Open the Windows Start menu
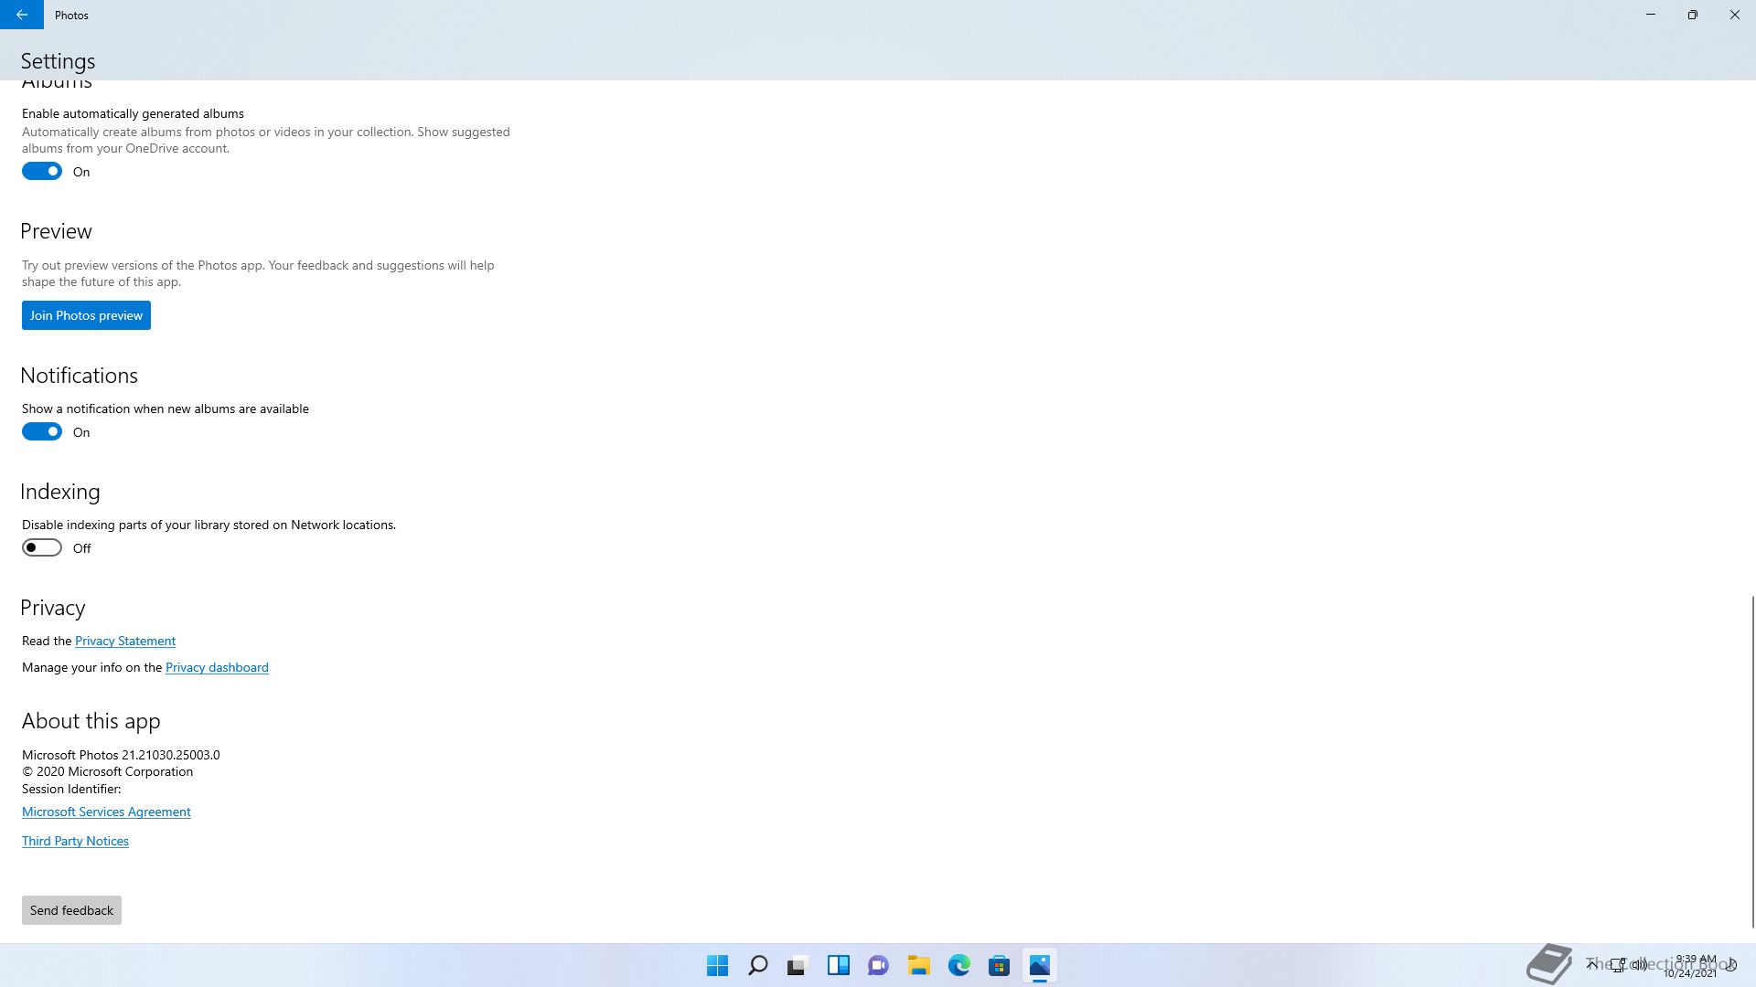The width and height of the screenshot is (1756, 987). click(x=717, y=965)
